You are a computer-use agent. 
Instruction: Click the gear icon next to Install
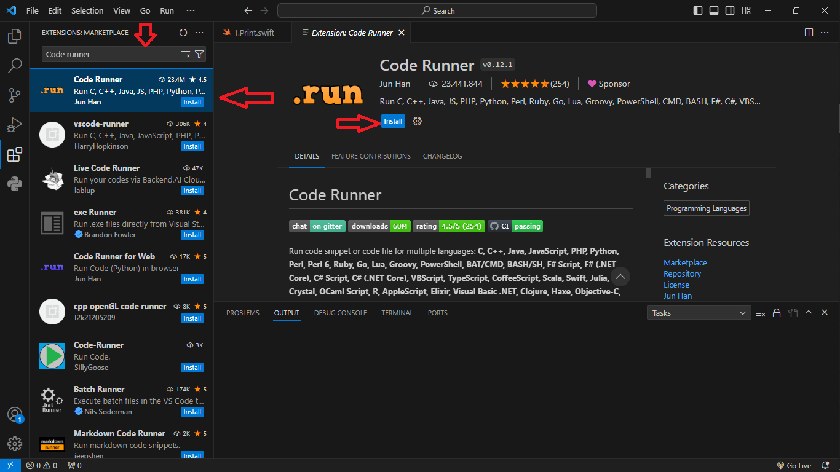pyautogui.click(x=418, y=121)
